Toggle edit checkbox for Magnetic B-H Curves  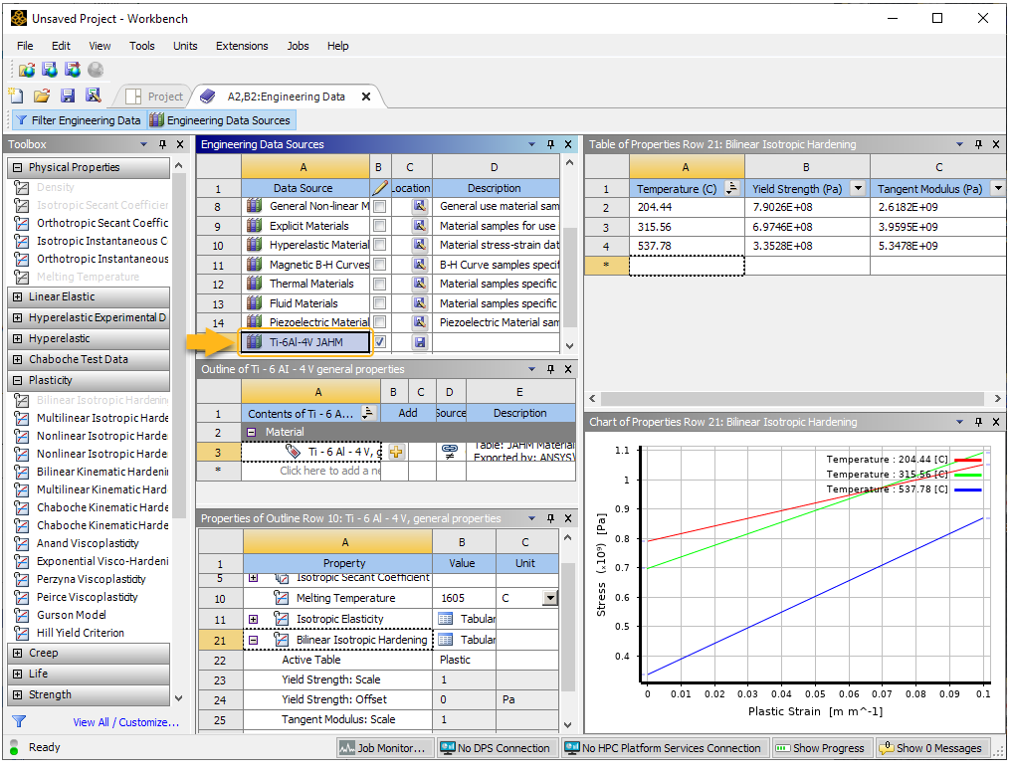[380, 265]
